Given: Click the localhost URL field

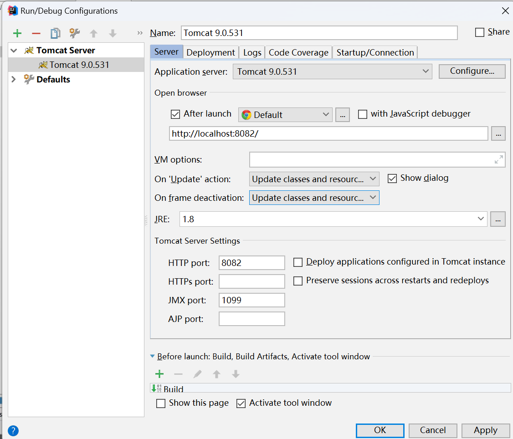Looking at the screenshot, I should (328, 133).
